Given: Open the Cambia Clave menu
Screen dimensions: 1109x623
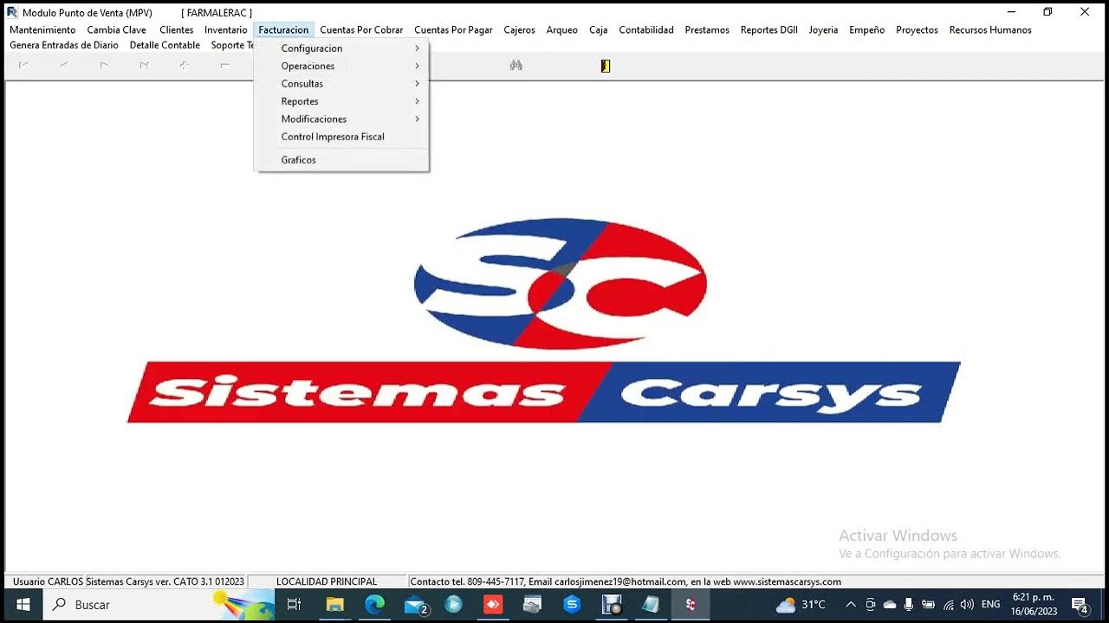Looking at the screenshot, I should point(117,29).
